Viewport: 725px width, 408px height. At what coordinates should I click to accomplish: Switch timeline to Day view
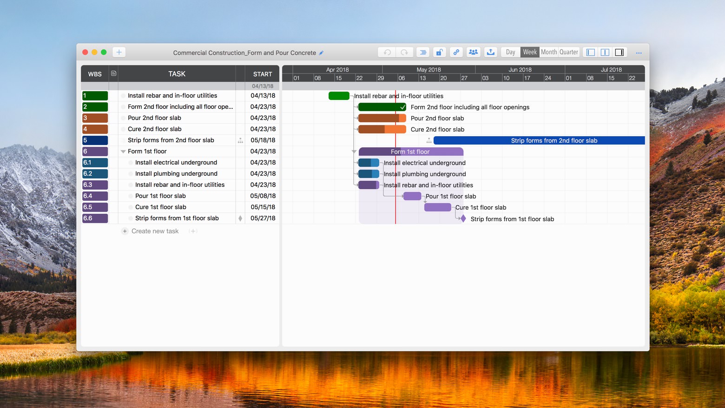point(510,53)
